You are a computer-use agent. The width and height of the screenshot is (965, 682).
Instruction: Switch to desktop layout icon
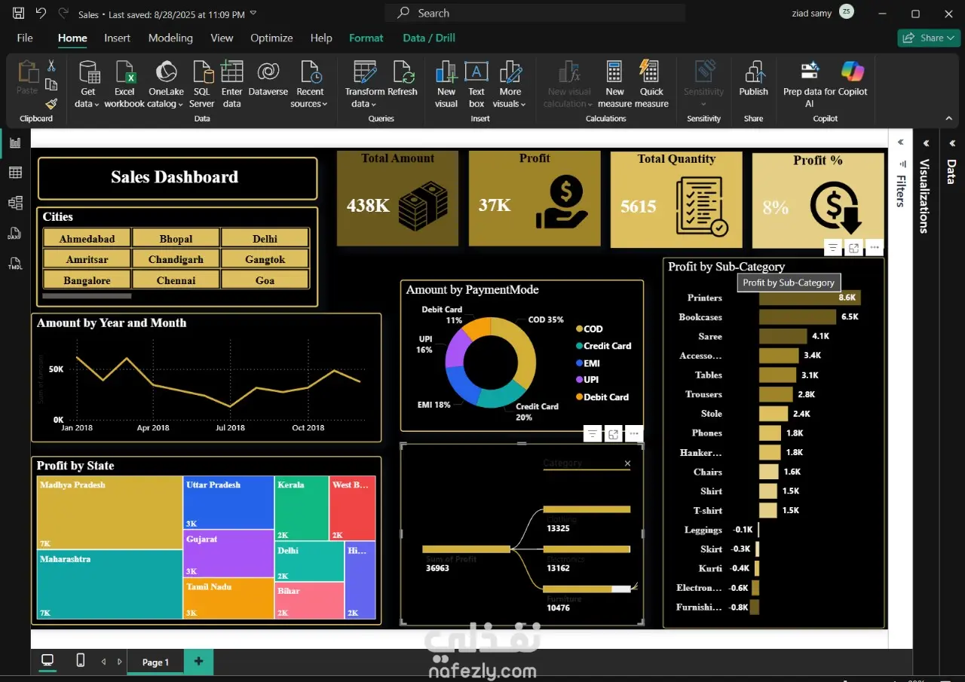pyautogui.click(x=47, y=661)
